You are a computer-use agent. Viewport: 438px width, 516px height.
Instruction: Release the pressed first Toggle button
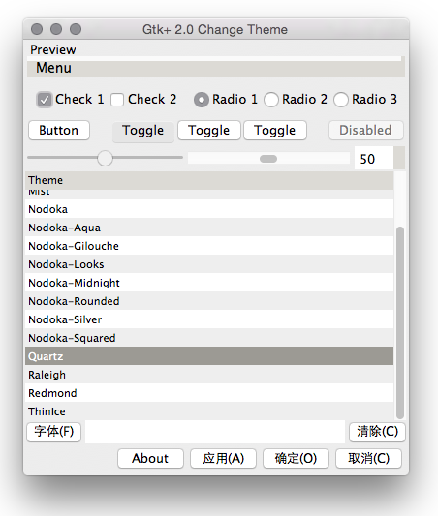(x=142, y=131)
